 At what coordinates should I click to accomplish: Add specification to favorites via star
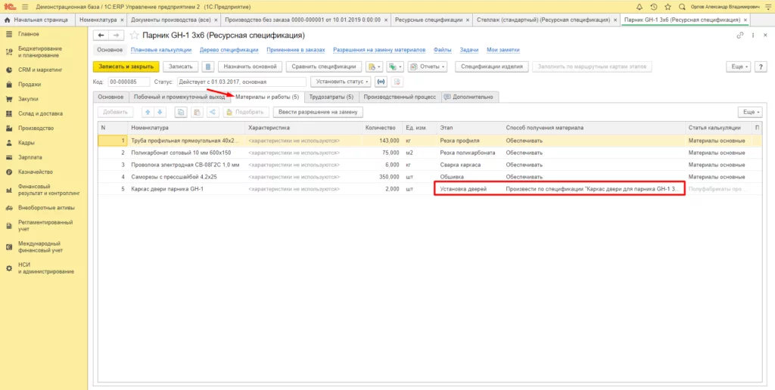tap(134, 36)
